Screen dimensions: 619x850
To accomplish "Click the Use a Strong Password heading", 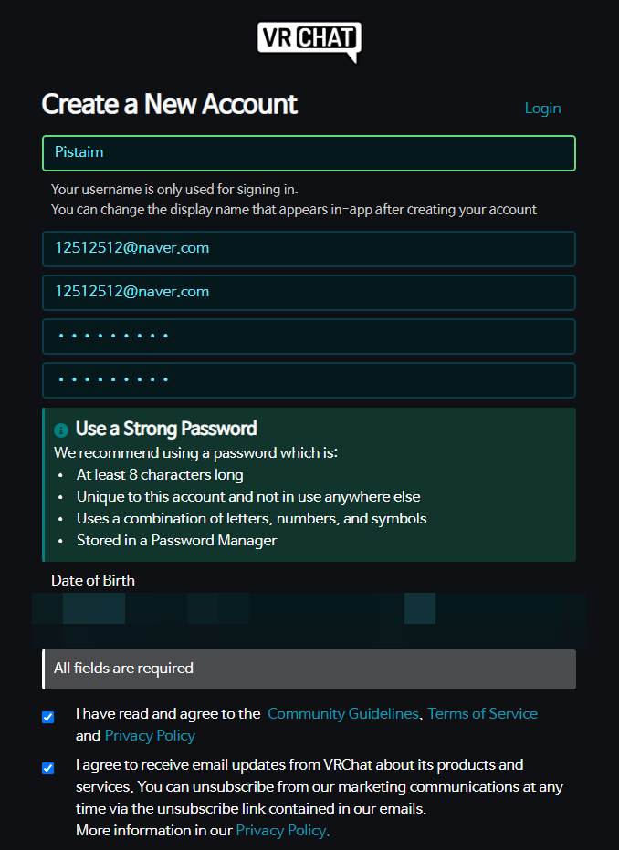I will click(x=166, y=429).
